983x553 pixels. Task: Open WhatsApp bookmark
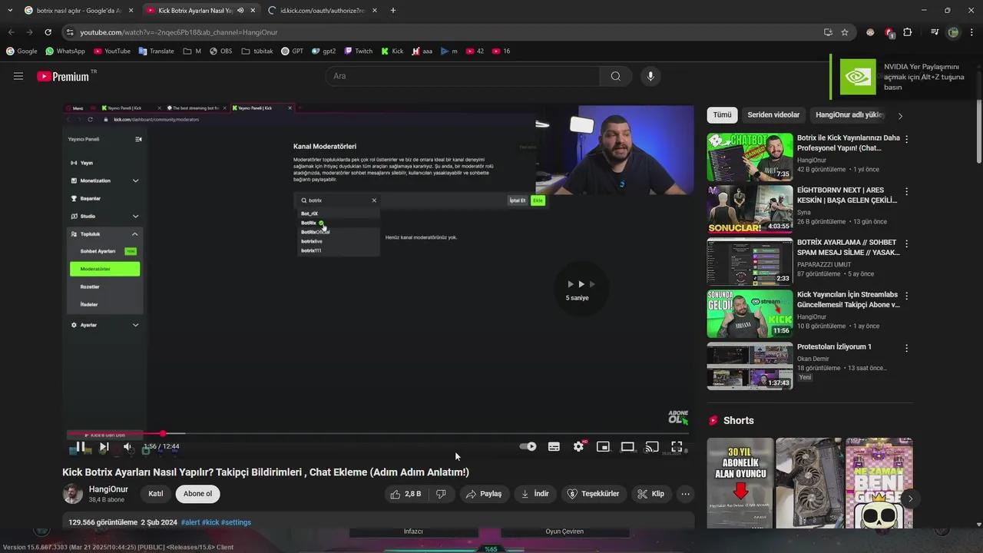point(65,51)
